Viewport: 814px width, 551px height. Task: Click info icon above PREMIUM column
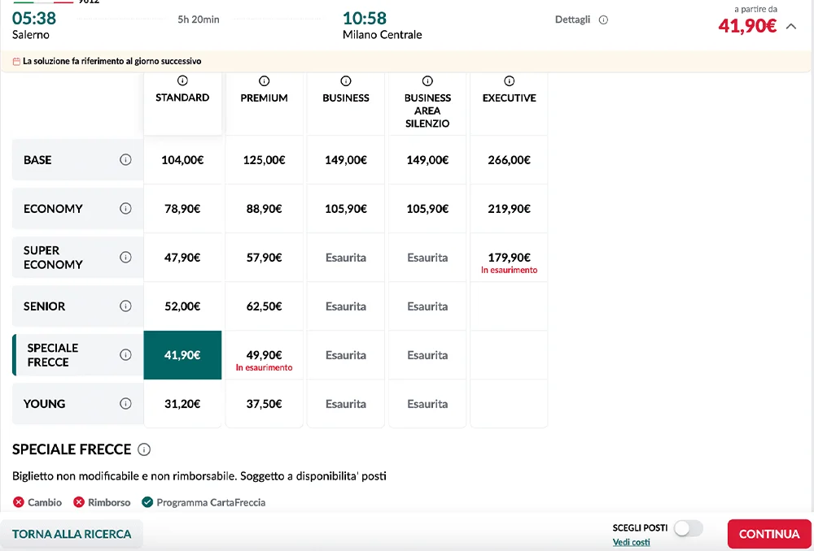[x=264, y=81]
